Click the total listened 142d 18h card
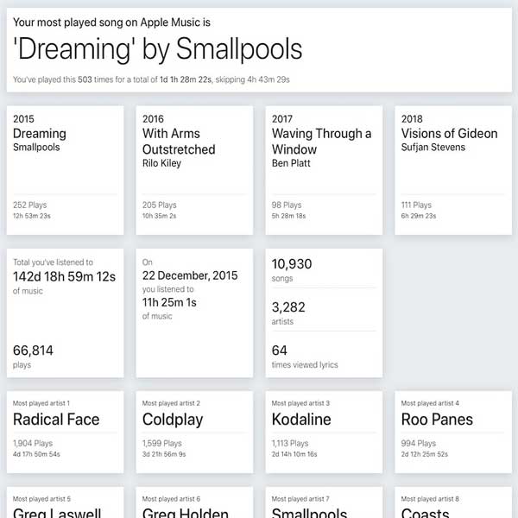Viewport: 518px width, 518px height. pyautogui.click(x=65, y=313)
